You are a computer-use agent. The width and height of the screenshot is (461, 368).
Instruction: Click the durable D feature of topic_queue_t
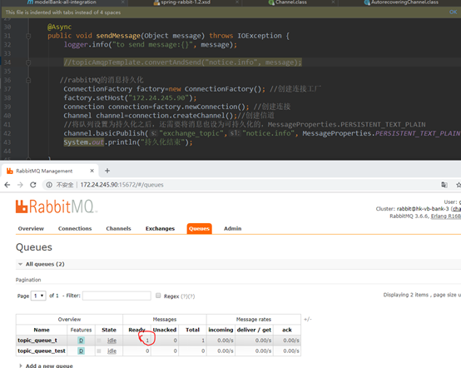point(82,341)
